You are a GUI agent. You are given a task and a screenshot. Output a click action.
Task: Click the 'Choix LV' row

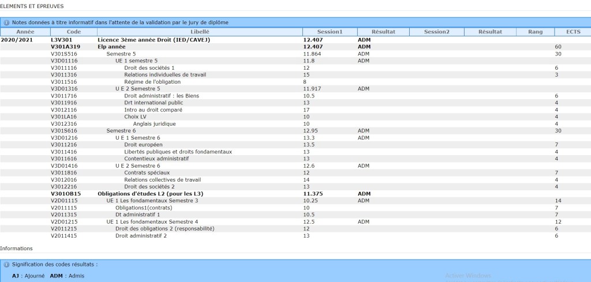tap(135, 116)
